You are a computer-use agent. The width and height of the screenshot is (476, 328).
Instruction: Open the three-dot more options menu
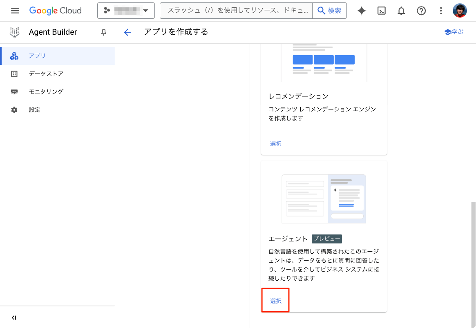[441, 11]
